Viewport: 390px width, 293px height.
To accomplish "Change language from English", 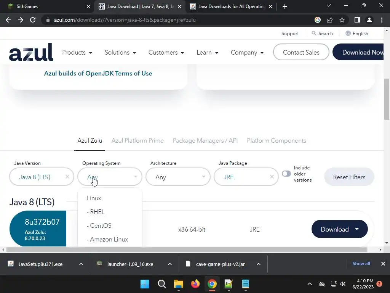I will point(356,34).
